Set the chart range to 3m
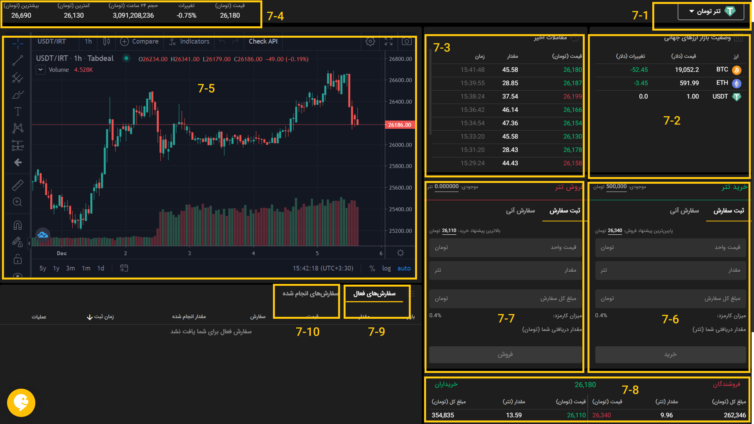Screen dimensions: 754x424 pyautogui.click(x=71, y=268)
